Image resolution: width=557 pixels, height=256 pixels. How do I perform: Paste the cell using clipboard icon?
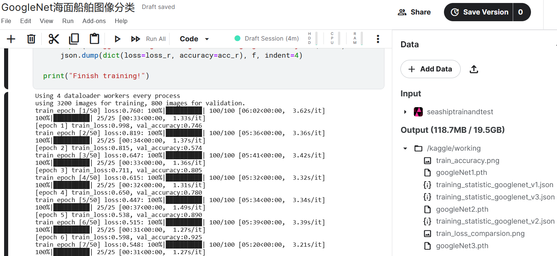(x=94, y=39)
